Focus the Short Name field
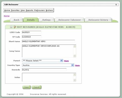 (x=48, y=41)
